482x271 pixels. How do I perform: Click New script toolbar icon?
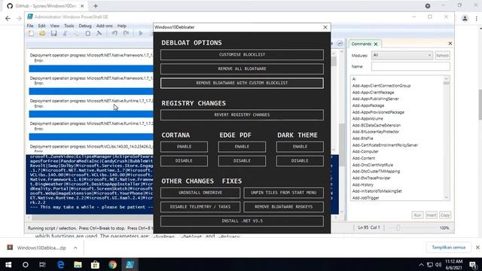point(32,33)
